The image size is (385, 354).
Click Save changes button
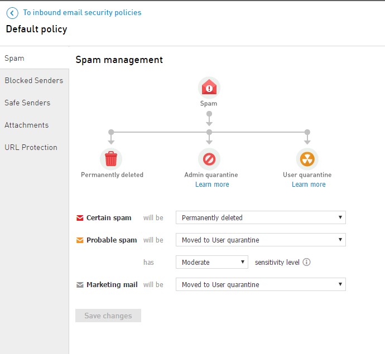[108, 316]
